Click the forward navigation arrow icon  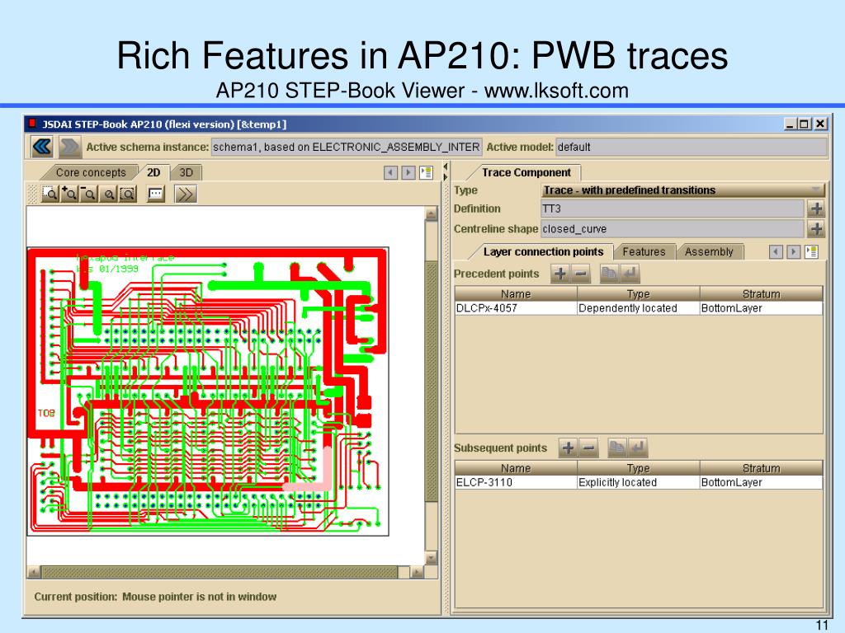[70, 147]
